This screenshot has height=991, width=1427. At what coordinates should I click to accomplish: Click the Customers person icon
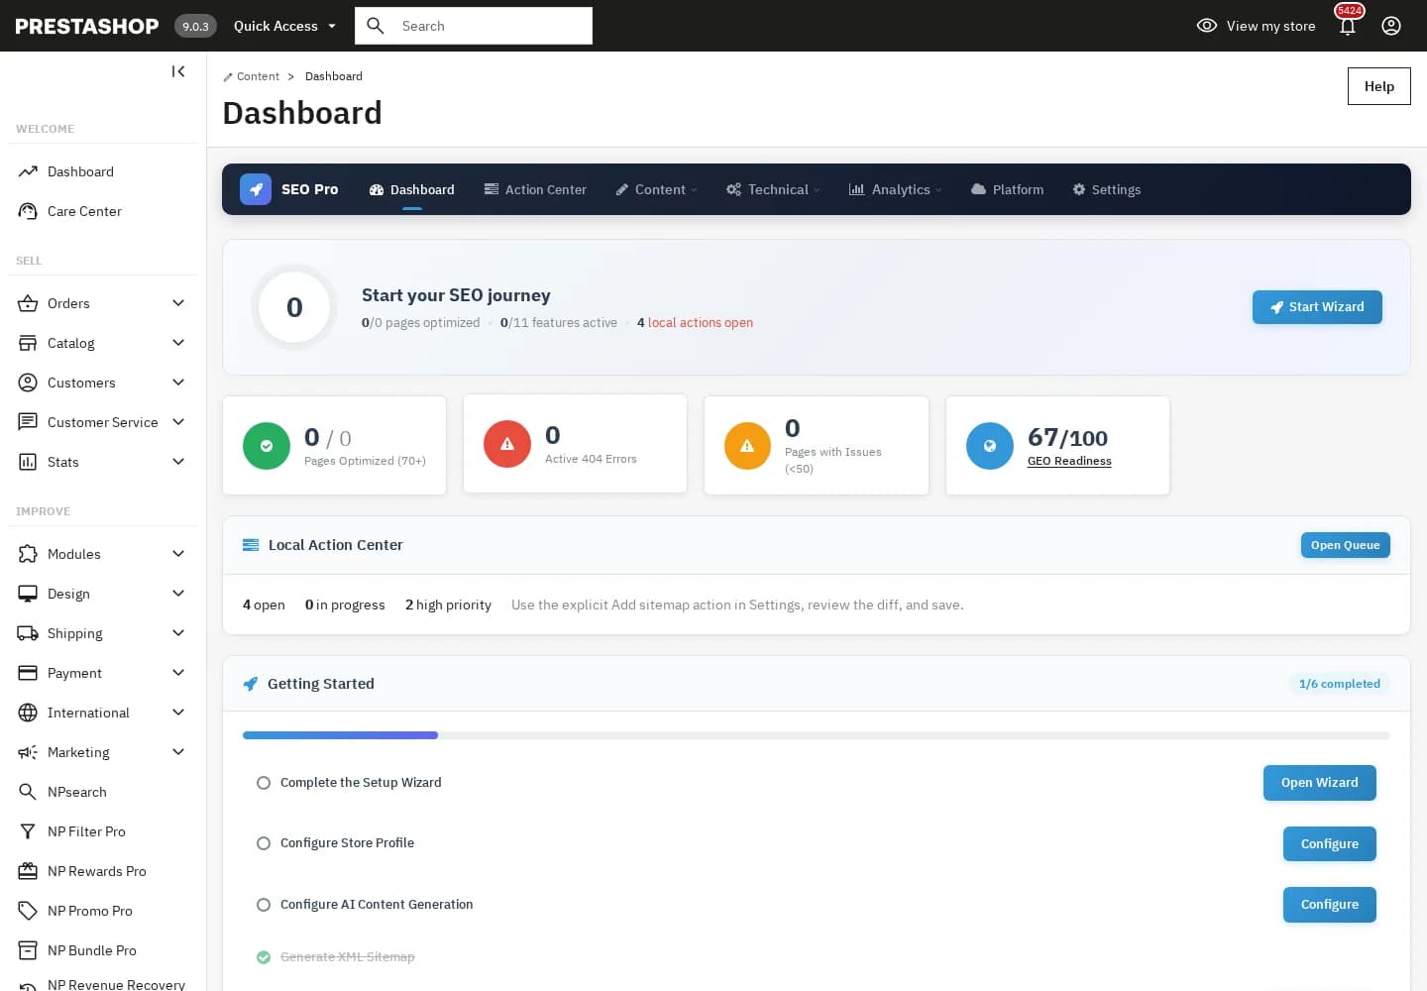click(28, 383)
